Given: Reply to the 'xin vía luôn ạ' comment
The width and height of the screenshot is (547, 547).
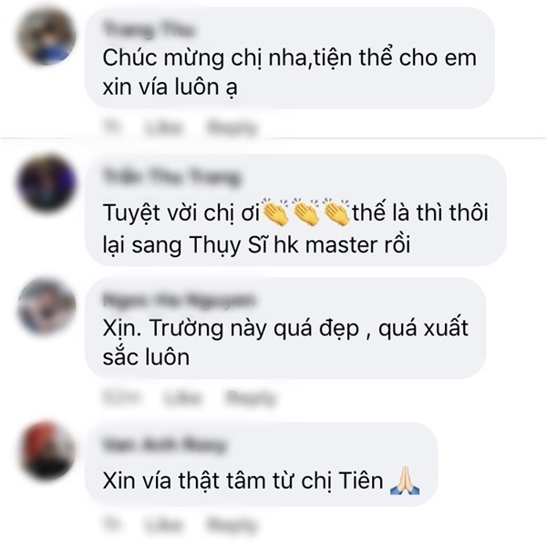Looking at the screenshot, I should tap(232, 128).
